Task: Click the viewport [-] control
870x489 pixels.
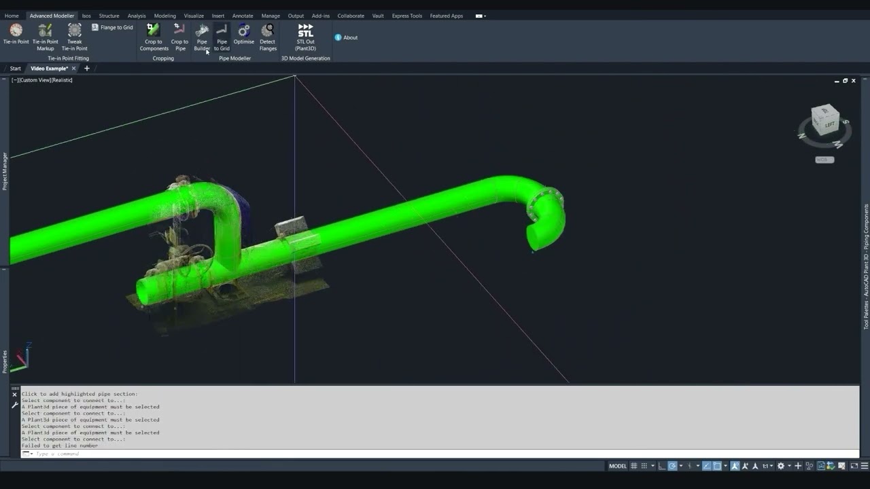Action: coord(14,80)
